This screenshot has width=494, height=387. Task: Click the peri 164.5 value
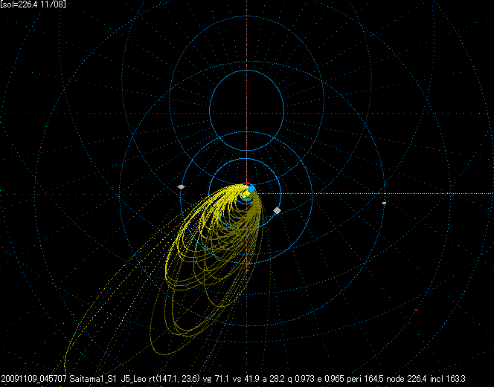(x=365, y=379)
